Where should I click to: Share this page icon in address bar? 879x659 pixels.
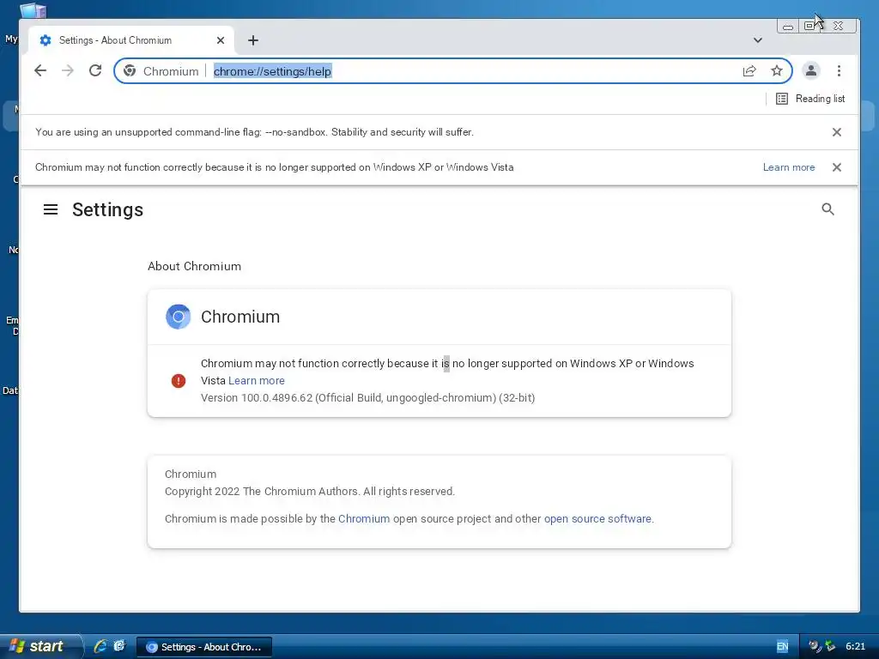pyautogui.click(x=749, y=70)
